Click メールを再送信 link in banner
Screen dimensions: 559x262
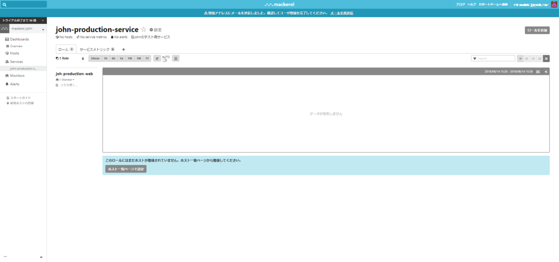(342, 13)
